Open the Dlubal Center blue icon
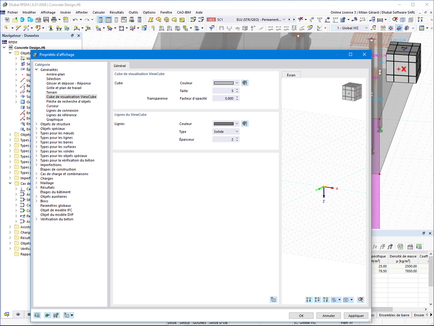 (23, 20)
